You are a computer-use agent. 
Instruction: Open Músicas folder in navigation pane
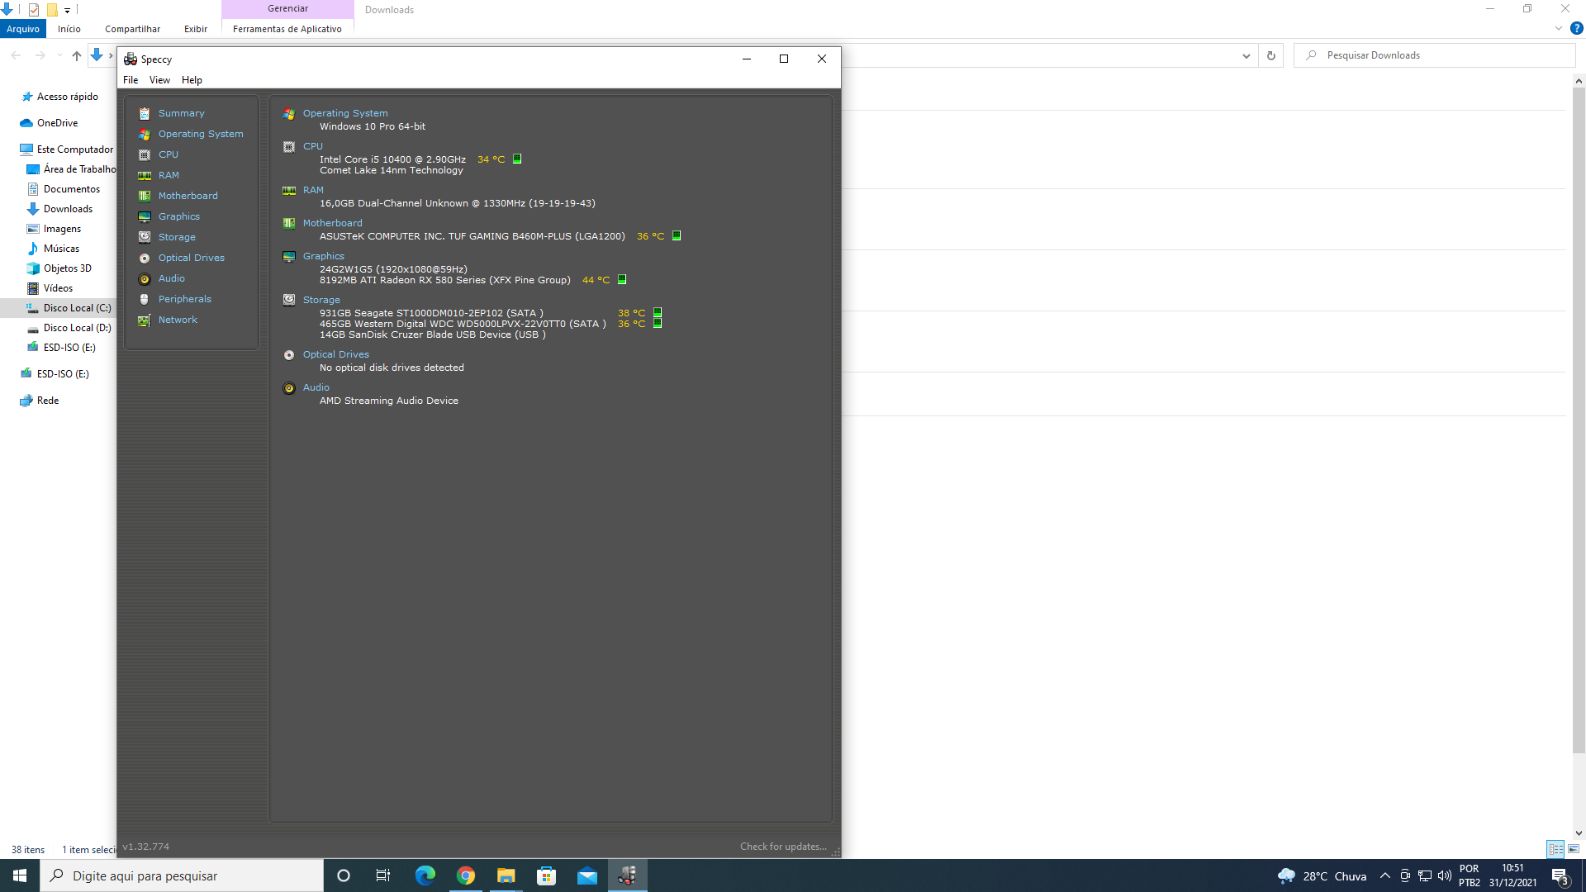pos(61,249)
